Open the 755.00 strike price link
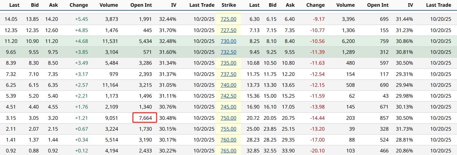Screen dimensions: 457x155 [x=228, y=129]
